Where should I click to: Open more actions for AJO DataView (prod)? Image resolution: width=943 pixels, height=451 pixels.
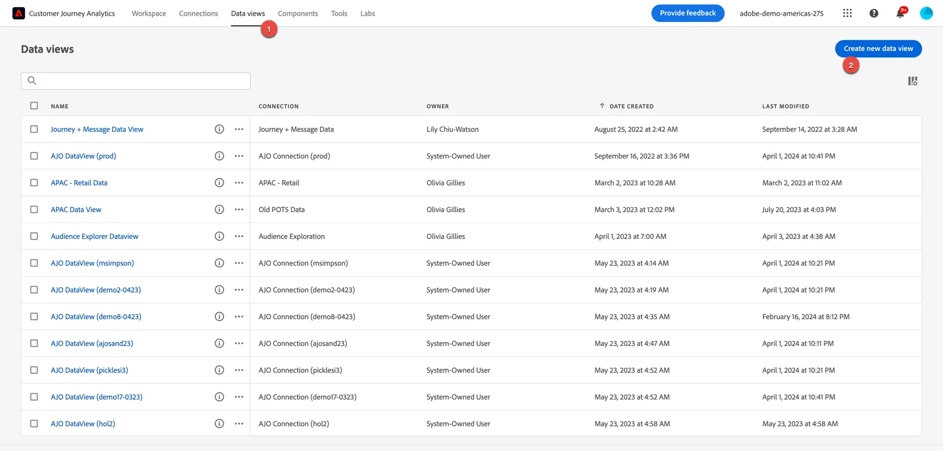tap(239, 156)
